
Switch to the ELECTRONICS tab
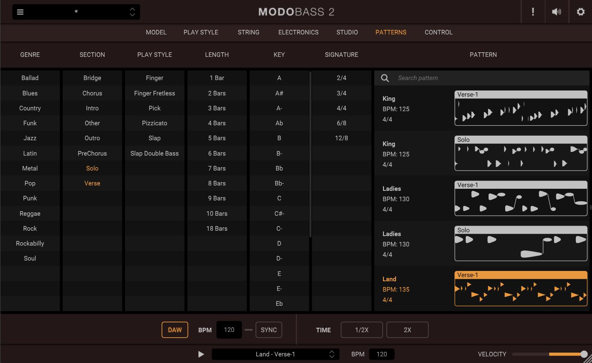(x=298, y=32)
